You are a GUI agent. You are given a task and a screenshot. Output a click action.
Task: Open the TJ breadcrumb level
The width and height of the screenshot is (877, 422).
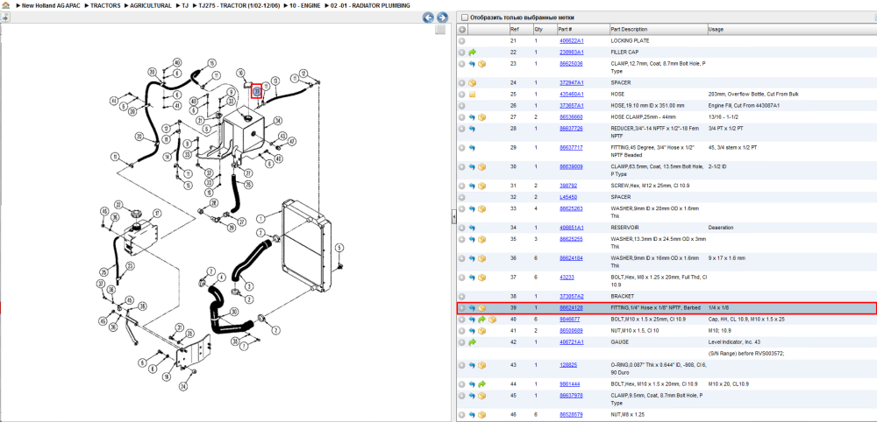[x=185, y=5]
